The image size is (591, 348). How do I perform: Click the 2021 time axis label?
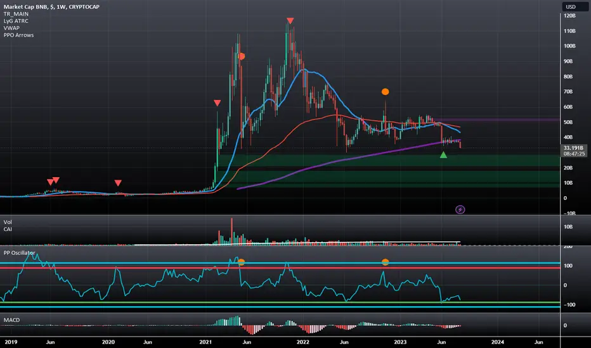click(205, 342)
